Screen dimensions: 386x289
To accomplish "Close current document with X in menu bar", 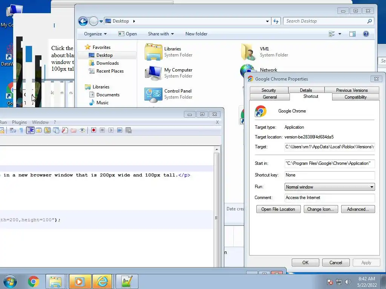I will [218, 122].
